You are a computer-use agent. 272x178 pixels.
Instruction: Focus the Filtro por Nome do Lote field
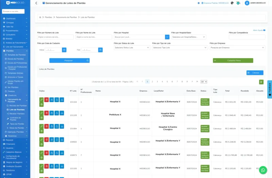point(94,37)
